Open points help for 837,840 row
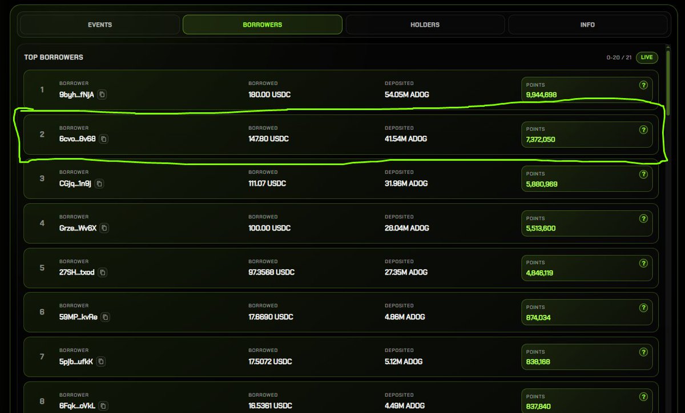685x413 pixels. pos(643,396)
